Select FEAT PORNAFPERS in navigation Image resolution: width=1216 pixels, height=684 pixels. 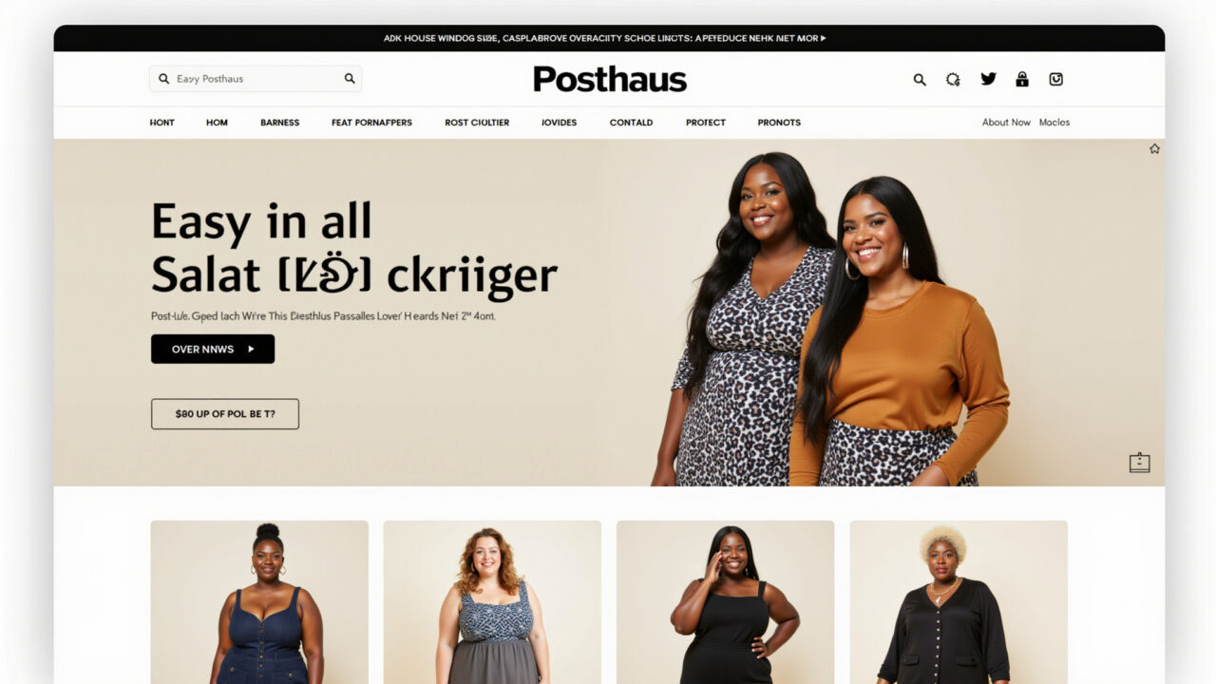371,123
